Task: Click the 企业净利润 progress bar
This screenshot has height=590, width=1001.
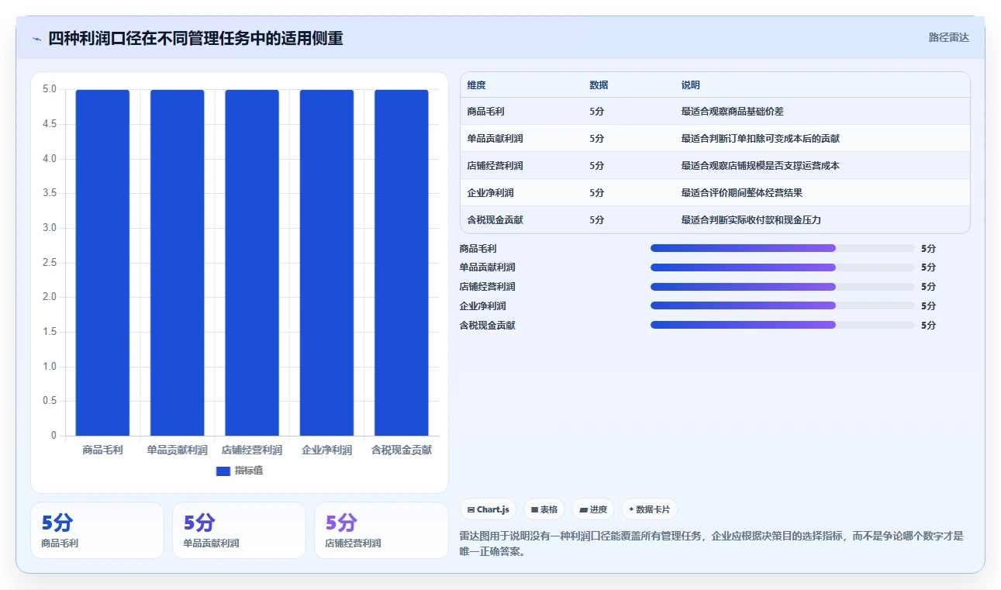Action: (x=782, y=305)
